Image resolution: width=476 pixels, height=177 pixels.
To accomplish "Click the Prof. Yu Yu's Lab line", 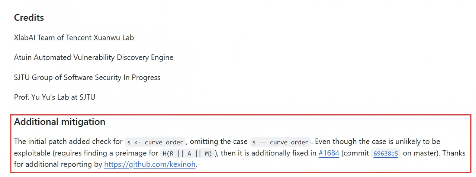I will coord(55,97).
